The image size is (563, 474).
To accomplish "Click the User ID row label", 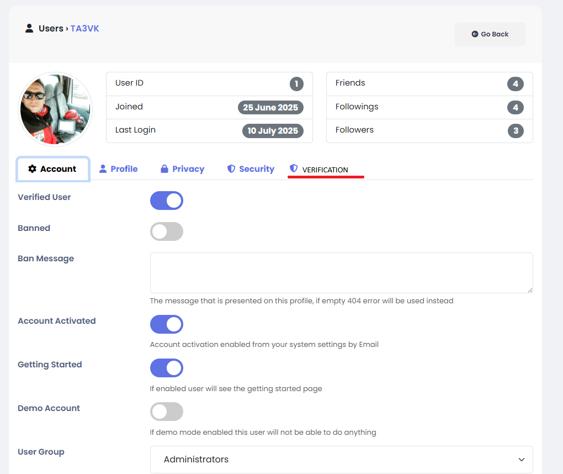I will click(x=129, y=83).
